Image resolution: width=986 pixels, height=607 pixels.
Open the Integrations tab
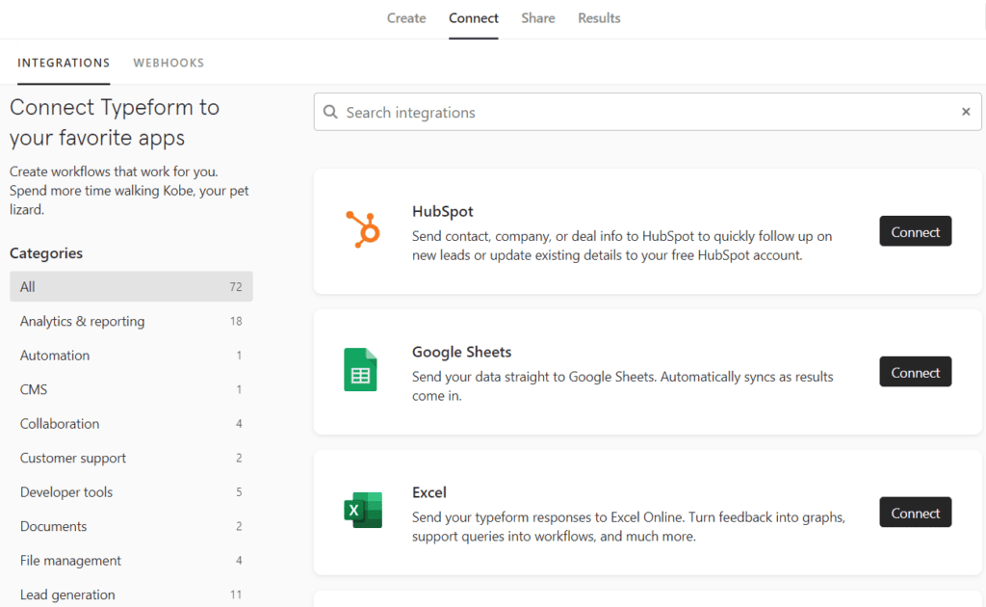[x=64, y=63]
